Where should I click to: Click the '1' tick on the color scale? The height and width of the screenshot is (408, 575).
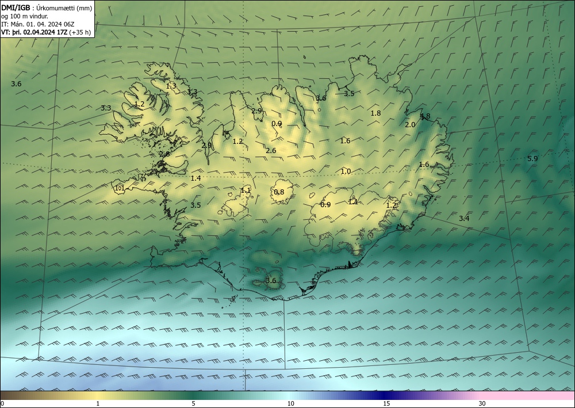click(98, 403)
